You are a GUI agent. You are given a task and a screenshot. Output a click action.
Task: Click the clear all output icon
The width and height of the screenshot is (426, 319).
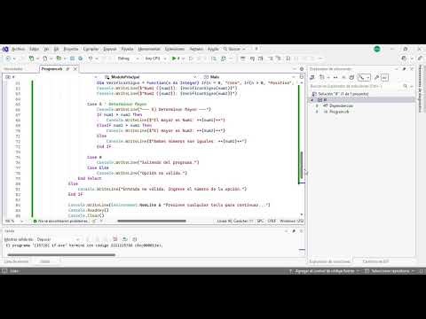pos(115,239)
